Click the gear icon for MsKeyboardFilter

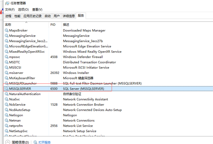tap(7, 78)
